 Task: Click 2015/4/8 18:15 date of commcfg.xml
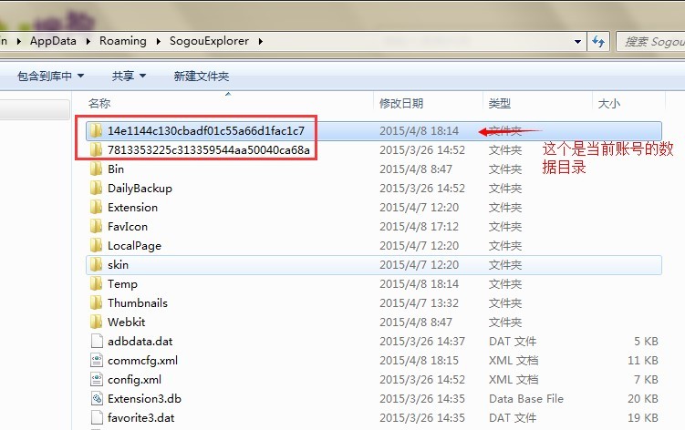(x=419, y=360)
